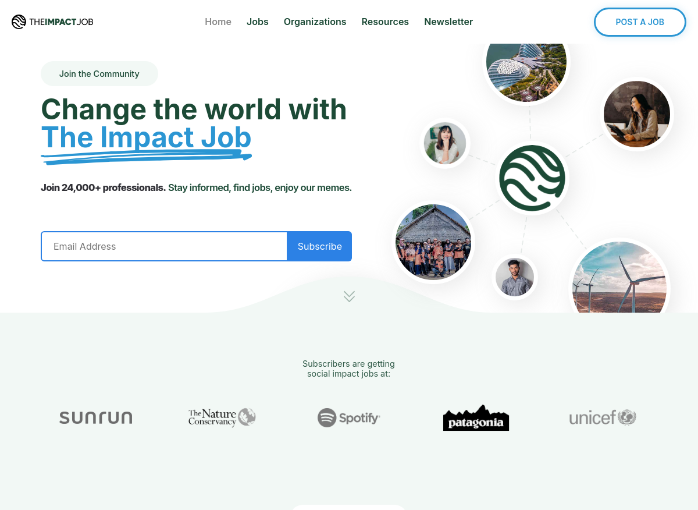This screenshot has width=698, height=510.
Task: Focus the Email Address input field
Action: [x=164, y=246]
